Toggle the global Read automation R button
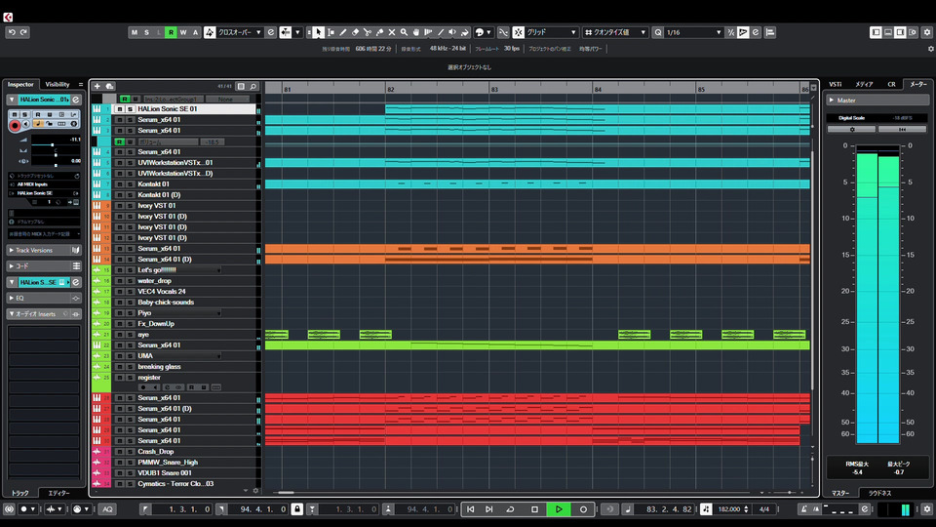Screen dimensions: 936x527 tap(171, 32)
